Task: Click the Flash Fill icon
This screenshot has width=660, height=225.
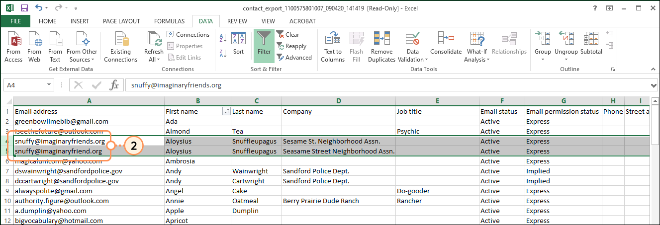Action: (x=356, y=47)
